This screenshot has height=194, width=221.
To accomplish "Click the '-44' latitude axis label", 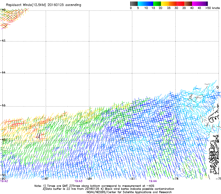I will [3, 73].
